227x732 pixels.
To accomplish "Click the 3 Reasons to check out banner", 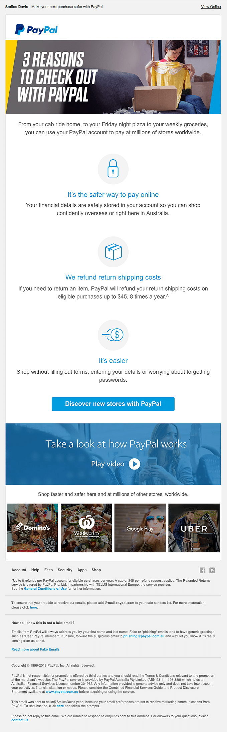I will click(113, 77).
